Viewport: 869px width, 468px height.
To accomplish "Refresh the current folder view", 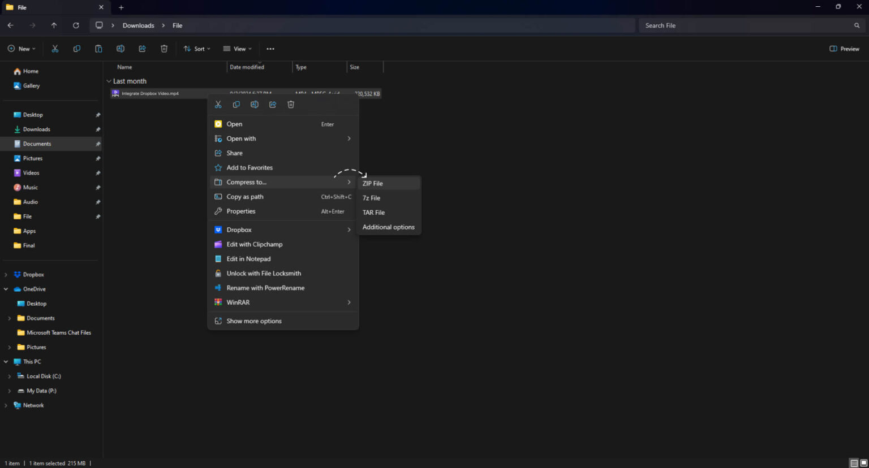I will point(76,25).
